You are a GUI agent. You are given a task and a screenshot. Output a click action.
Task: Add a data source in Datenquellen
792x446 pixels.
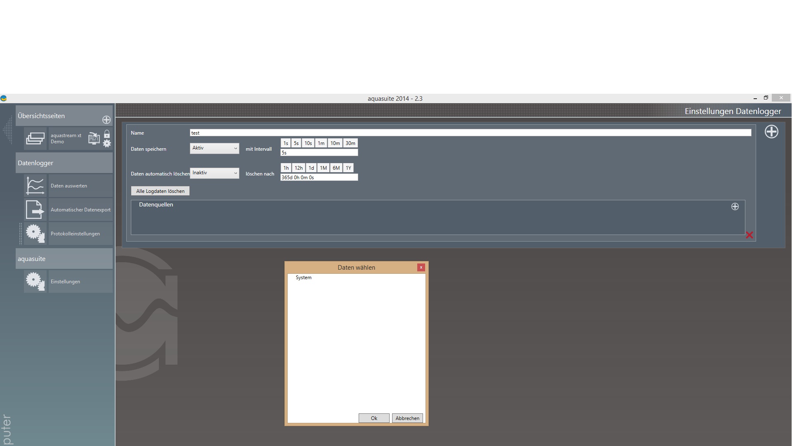[735, 206]
